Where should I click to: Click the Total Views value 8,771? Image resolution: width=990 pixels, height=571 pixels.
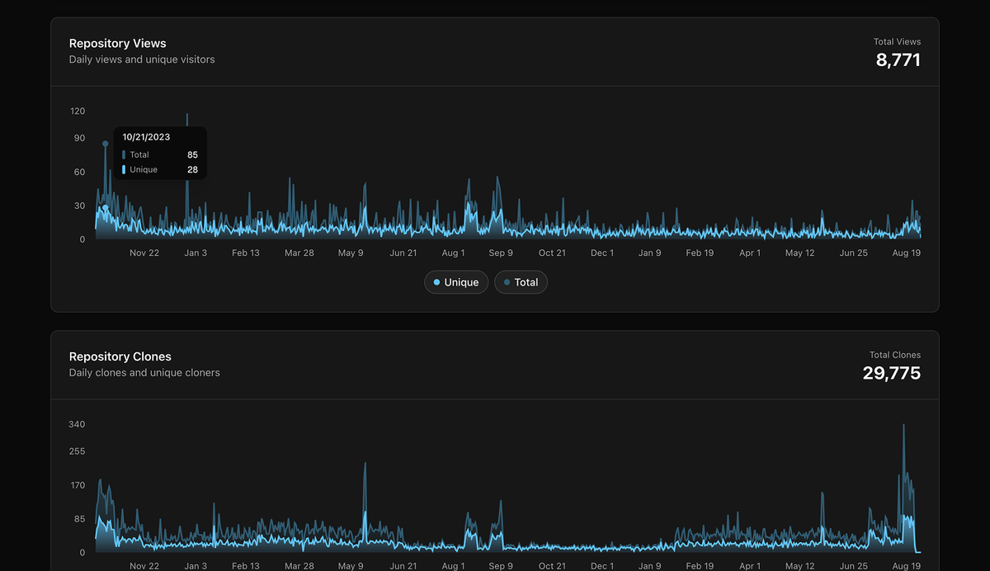[898, 59]
